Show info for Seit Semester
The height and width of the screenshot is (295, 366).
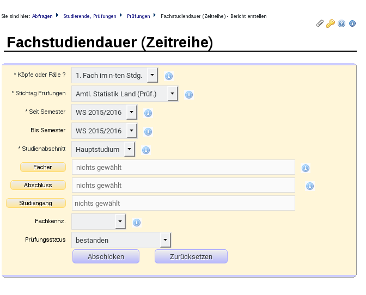tap(148, 113)
